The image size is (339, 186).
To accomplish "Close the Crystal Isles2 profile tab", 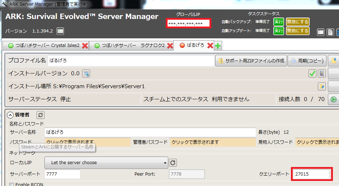I will coord(85,46).
